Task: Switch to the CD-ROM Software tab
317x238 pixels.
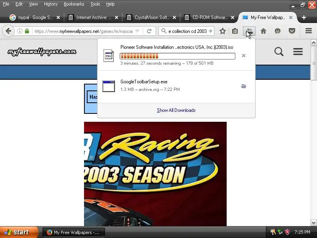Action: 209,17
